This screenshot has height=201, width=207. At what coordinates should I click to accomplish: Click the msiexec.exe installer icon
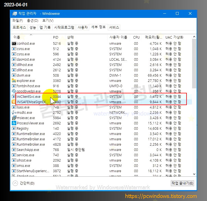(x=14, y=118)
